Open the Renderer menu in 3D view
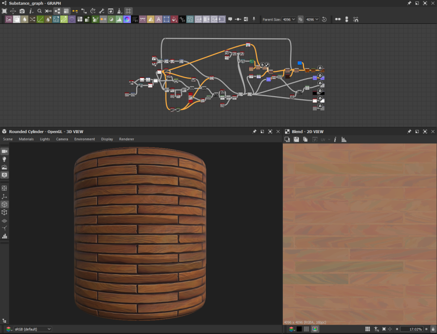This screenshot has height=334, width=437. point(126,139)
